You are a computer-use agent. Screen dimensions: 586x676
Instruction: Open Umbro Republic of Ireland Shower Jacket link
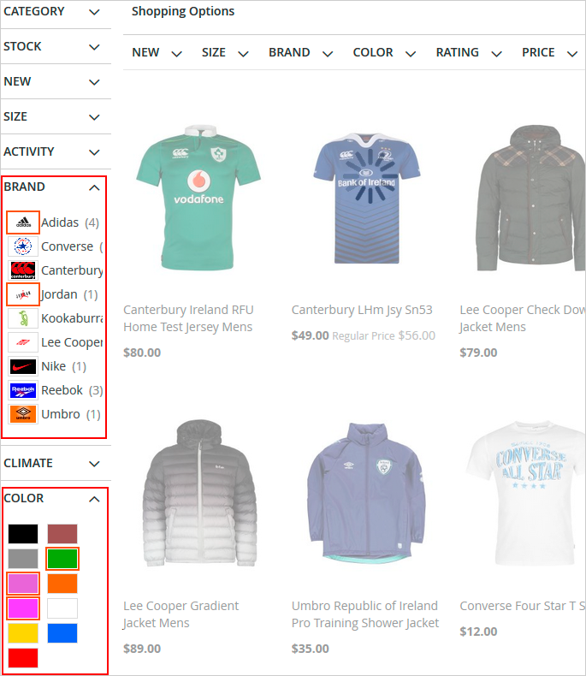coord(365,614)
